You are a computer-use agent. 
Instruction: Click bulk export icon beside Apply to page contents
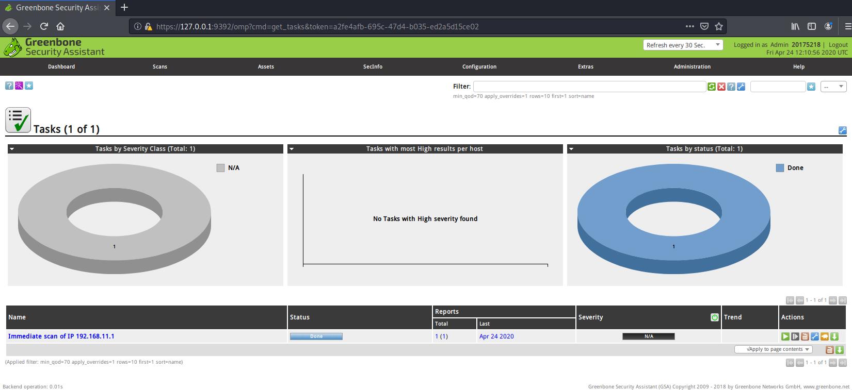click(x=840, y=350)
